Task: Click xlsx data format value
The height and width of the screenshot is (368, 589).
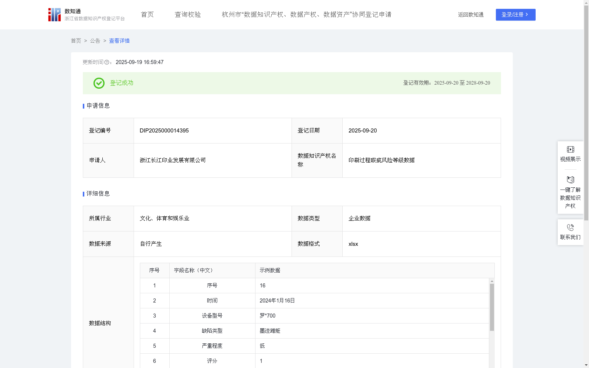Action: (x=353, y=244)
